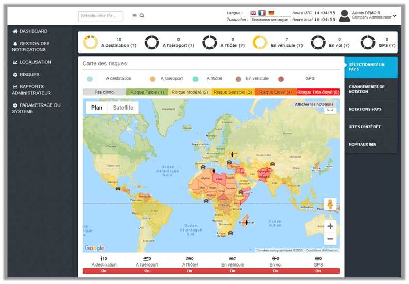
Task: Open the Hopitaux IMA tab
Action: 371,144
